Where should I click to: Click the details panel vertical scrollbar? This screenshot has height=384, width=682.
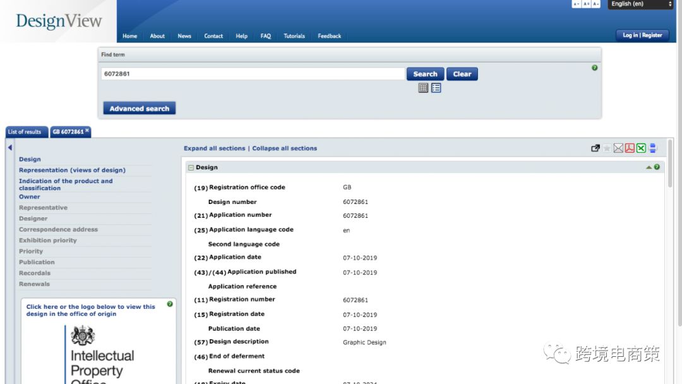click(670, 163)
